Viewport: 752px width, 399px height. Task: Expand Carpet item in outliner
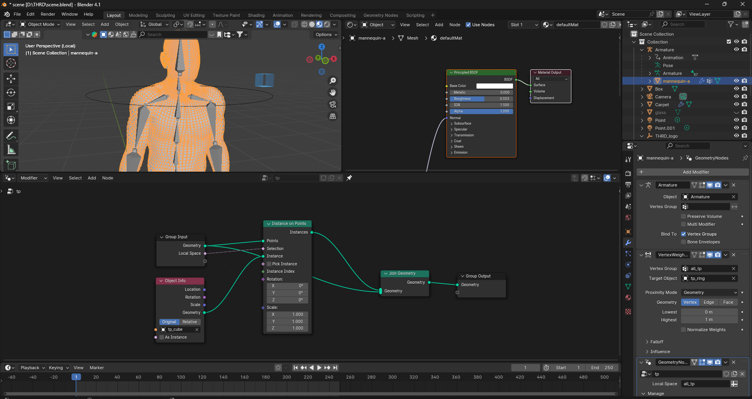(x=642, y=105)
